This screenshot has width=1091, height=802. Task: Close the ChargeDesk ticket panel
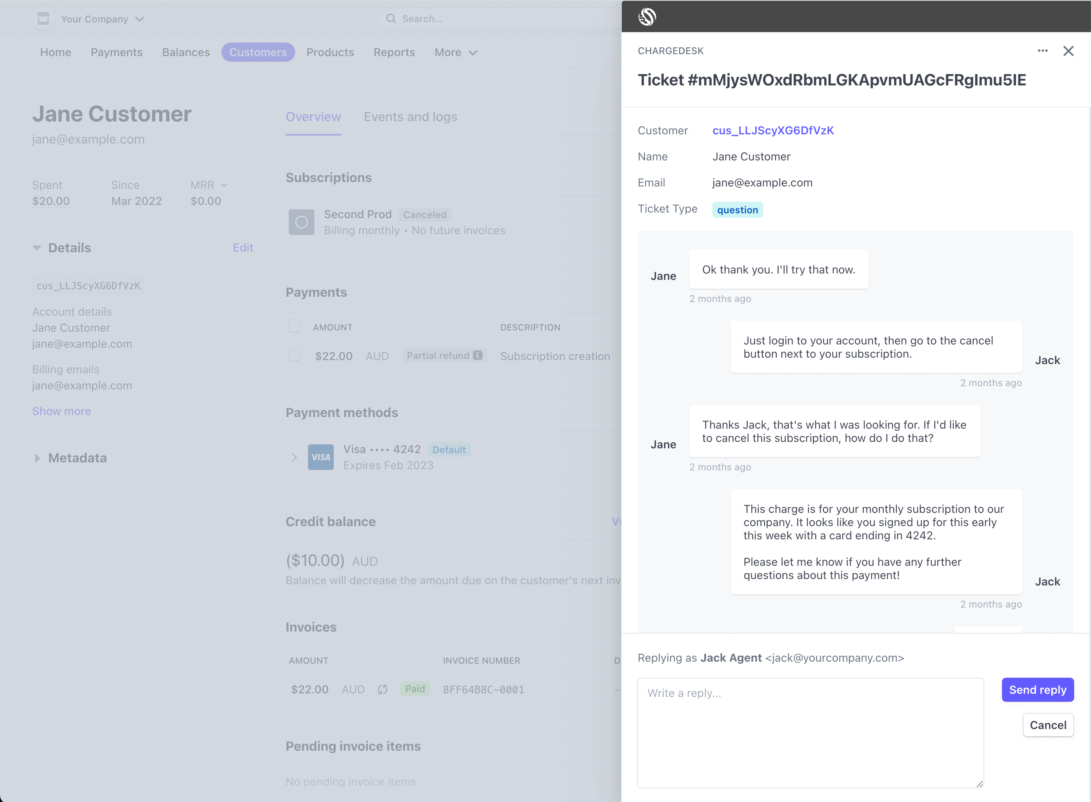[x=1068, y=51]
